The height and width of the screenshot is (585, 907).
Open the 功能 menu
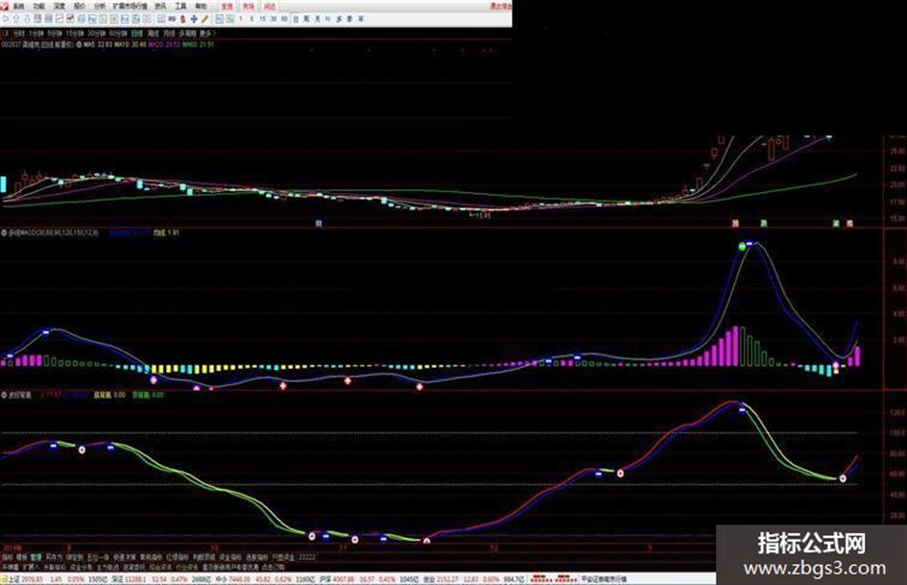pyautogui.click(x=38, y=7)
